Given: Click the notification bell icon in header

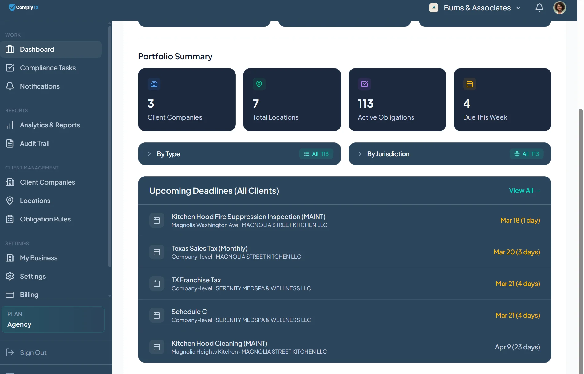Looking at the screenshot, I should (x=539, y=8).
